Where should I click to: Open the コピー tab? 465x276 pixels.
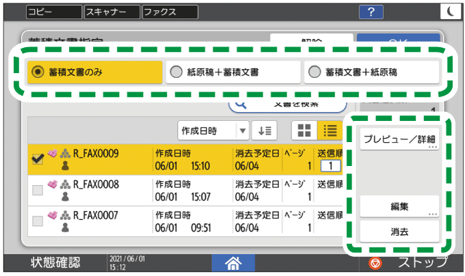coord(53,12)
